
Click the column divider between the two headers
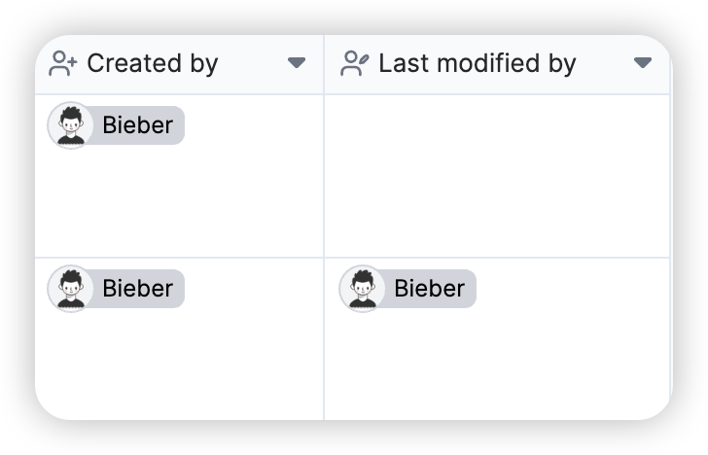click(324, 64)
